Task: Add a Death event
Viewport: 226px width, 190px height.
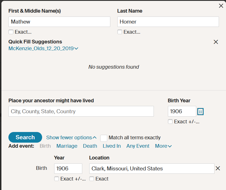Action: (x=90, y=146)
